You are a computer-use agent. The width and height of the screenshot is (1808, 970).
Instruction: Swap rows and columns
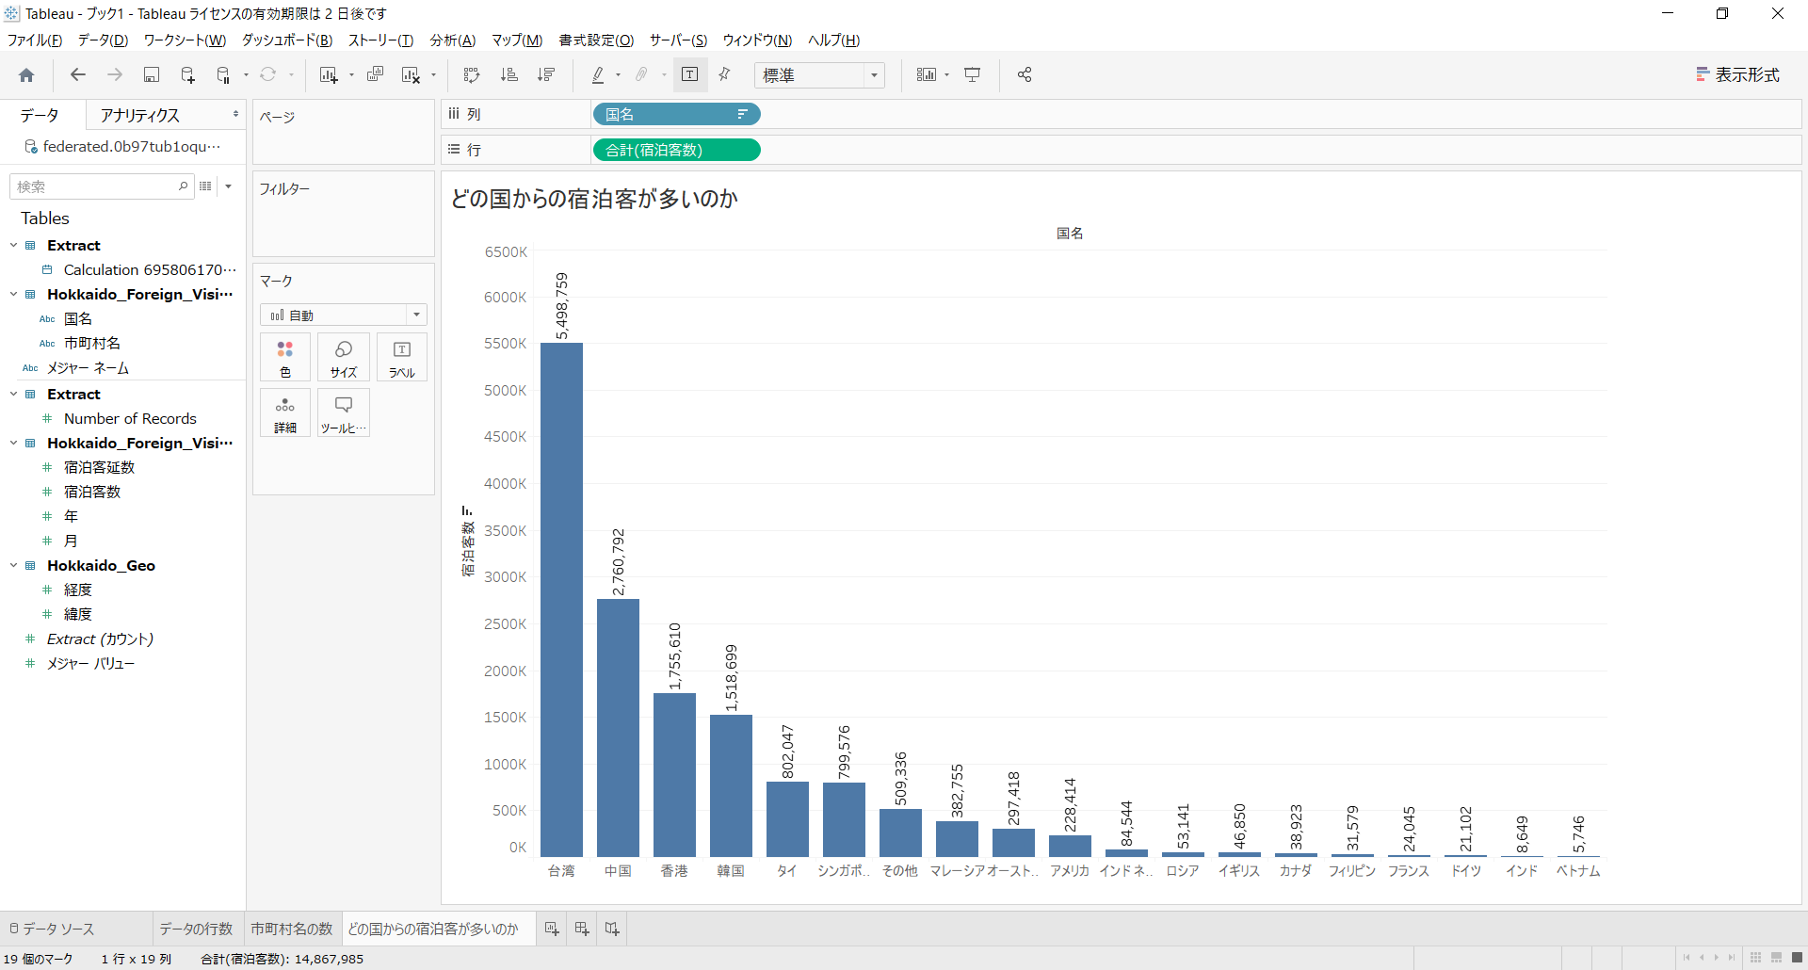point(472,75)
